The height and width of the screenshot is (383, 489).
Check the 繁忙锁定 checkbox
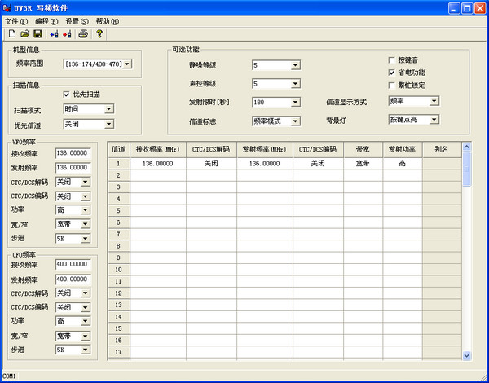click(392, 85)
